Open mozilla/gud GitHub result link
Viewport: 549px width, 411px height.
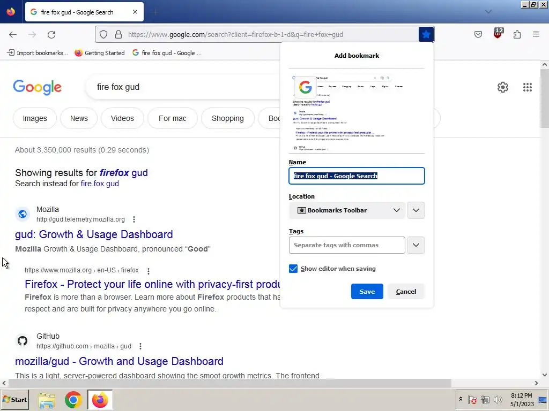tap(119, 361)
